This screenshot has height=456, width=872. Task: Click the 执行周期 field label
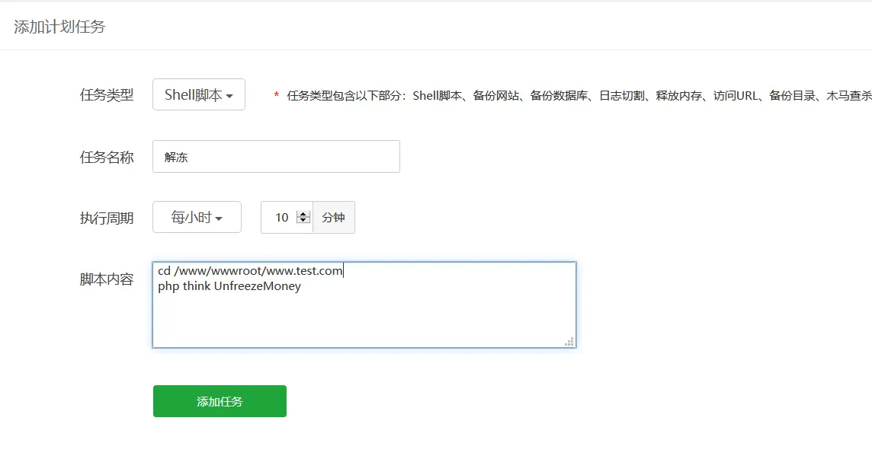(107, 217)
